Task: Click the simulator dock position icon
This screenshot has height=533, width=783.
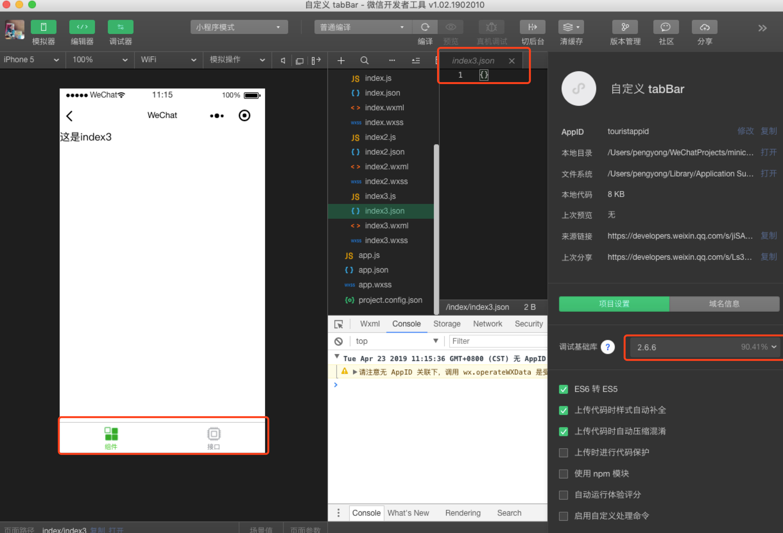Action: pyautogui.click(x=316, y=61)
